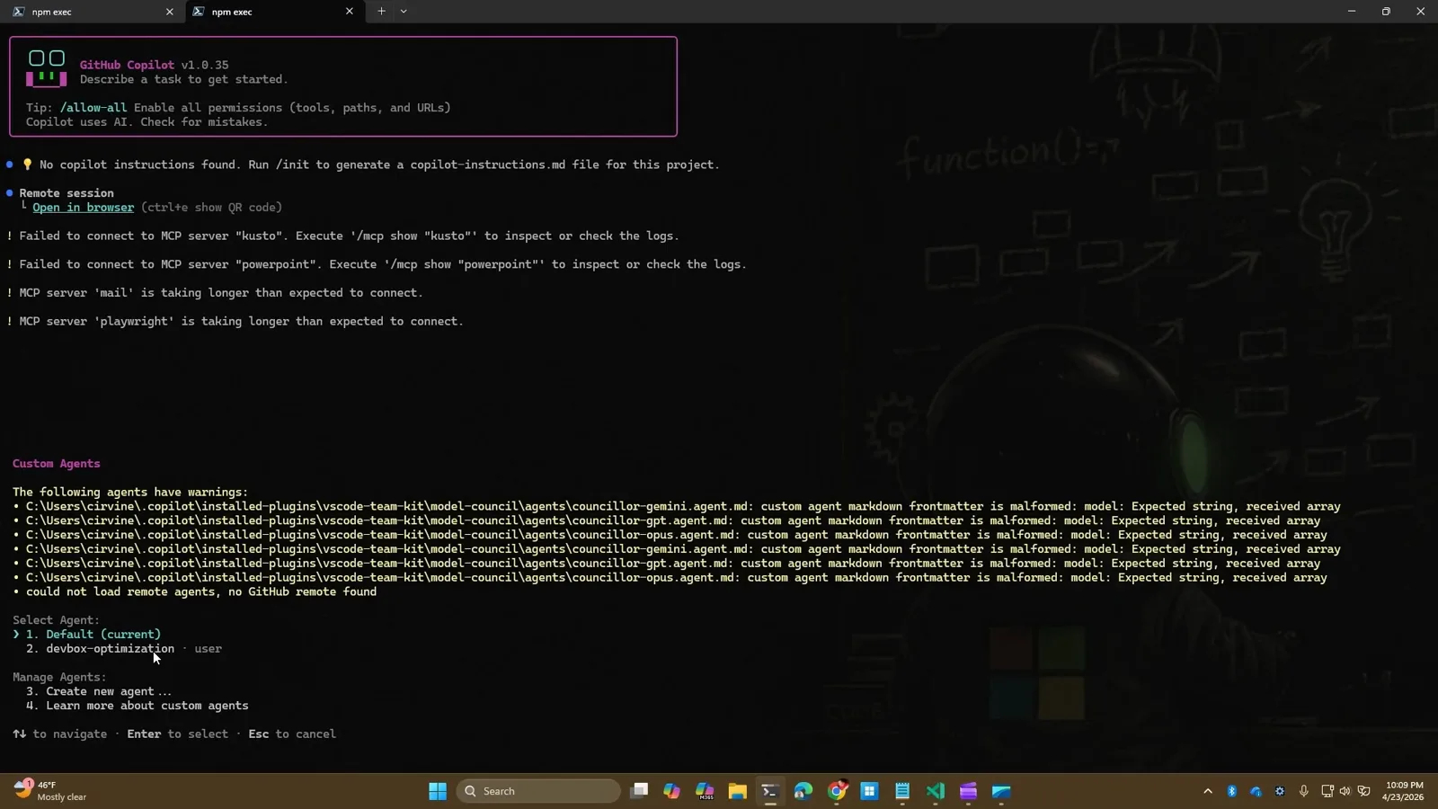Screen dimensions: 1438x809
Task: Open Microsoft Store from the taskbar
Action: click(x=869, y=791)
